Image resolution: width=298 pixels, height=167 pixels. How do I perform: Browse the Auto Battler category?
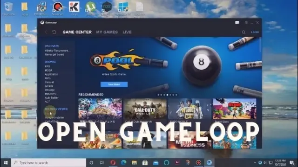pos(52,98)
